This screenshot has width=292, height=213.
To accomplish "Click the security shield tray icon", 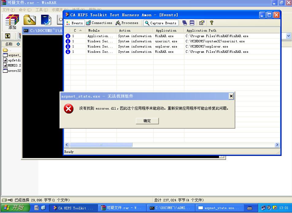I will [275, 207].
